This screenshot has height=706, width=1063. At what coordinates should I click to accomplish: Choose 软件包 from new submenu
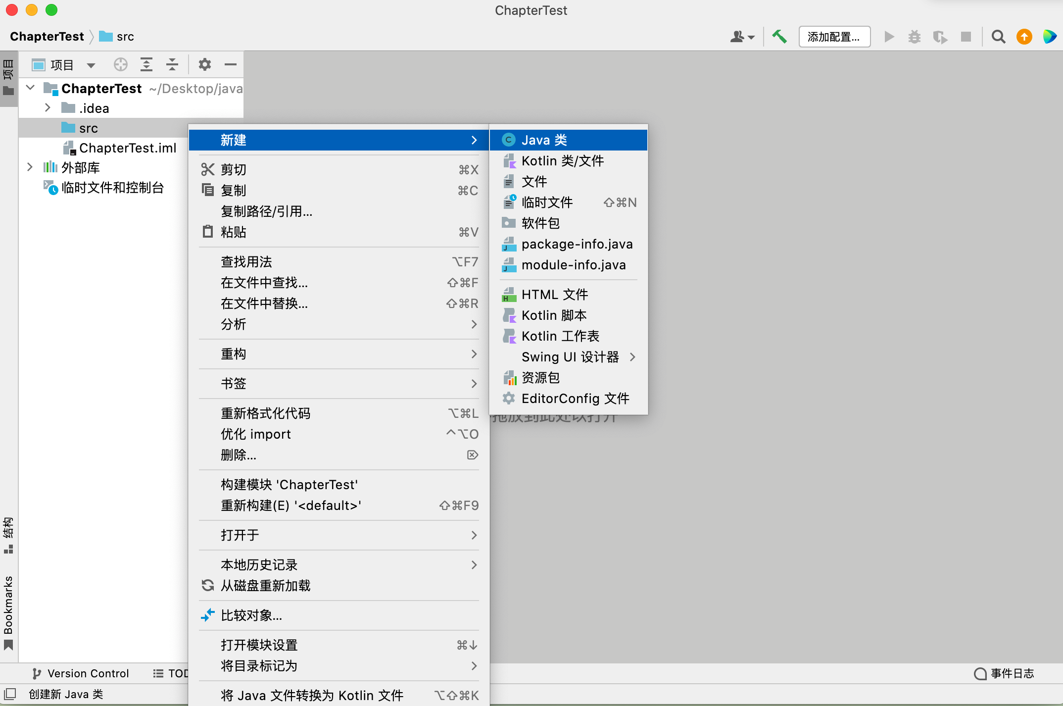(x=540, y=223)
